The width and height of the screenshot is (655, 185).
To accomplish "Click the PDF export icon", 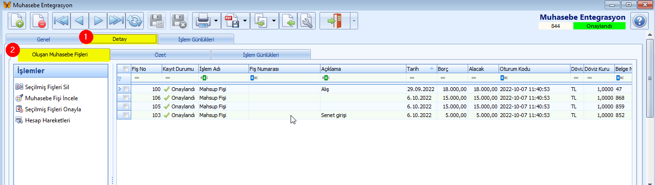I will (x=232, y=21).
